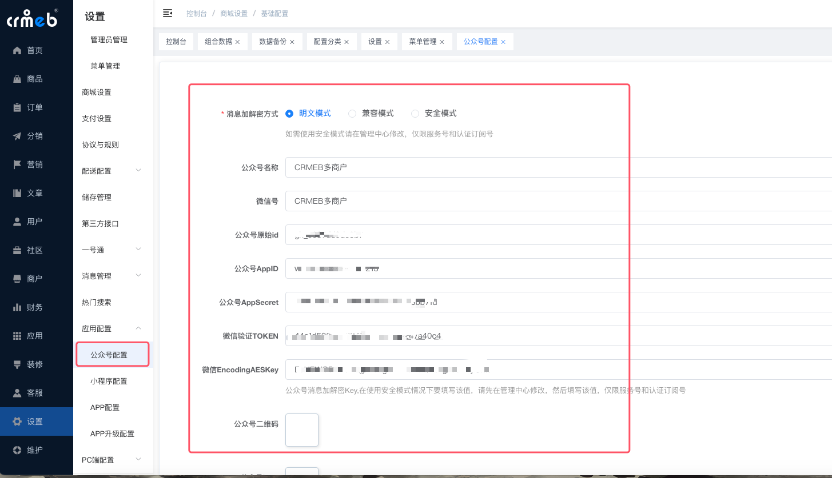
Task: Click the home icon in left sidebar
Action: tap(17, 50)
